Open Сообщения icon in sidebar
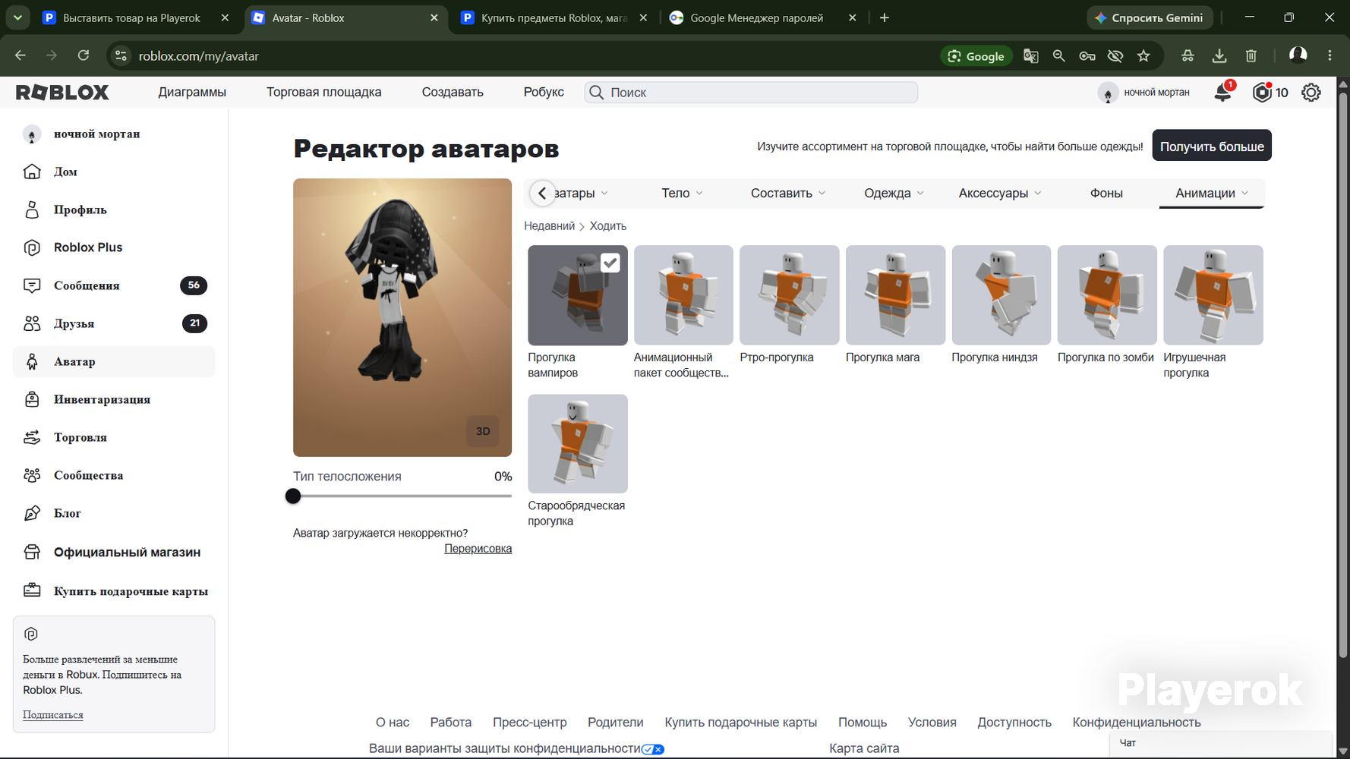Image resolution: width=1350 pixels, height=759 pixels. (x=32, y=285)
